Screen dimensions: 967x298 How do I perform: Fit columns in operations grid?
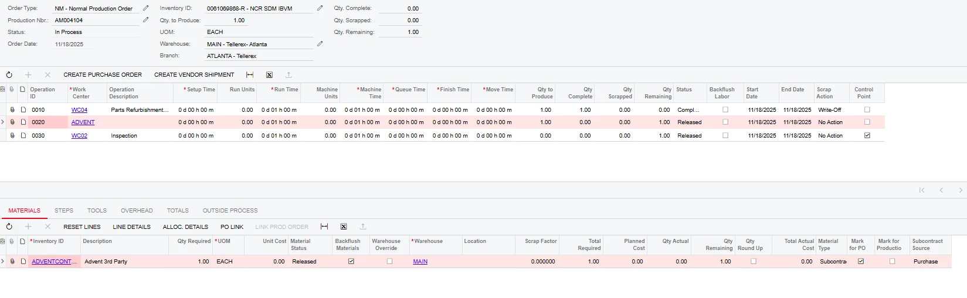[250, 75]
